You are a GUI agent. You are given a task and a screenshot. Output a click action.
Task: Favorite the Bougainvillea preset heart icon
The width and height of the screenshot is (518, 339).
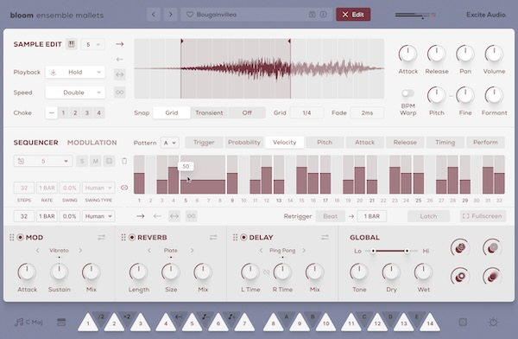(190, 15)
